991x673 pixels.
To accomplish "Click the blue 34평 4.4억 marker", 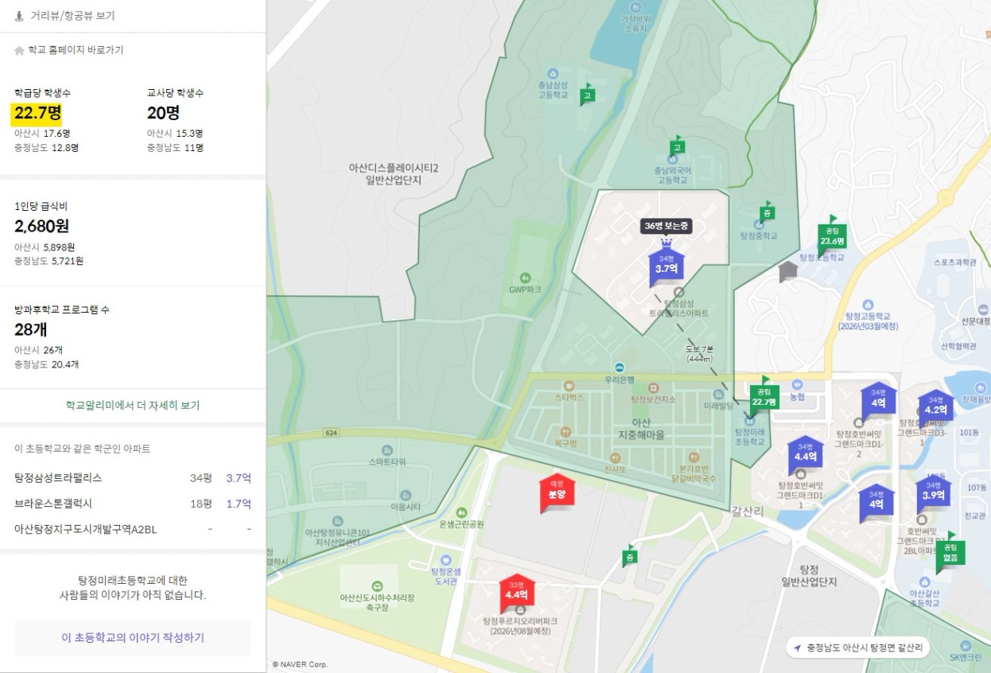I will (805, 454).
